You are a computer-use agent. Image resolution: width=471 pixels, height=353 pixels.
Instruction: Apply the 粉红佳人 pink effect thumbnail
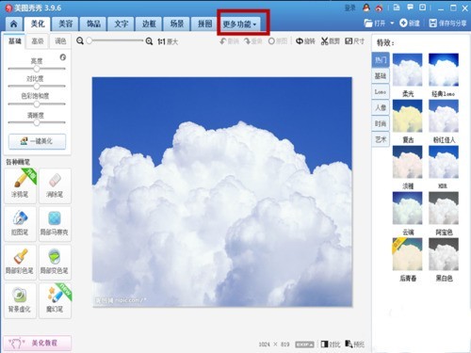[x=444, y=116]
